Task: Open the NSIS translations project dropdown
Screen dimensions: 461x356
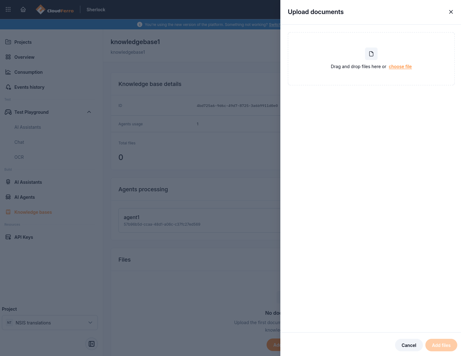Action: [50, 323]
